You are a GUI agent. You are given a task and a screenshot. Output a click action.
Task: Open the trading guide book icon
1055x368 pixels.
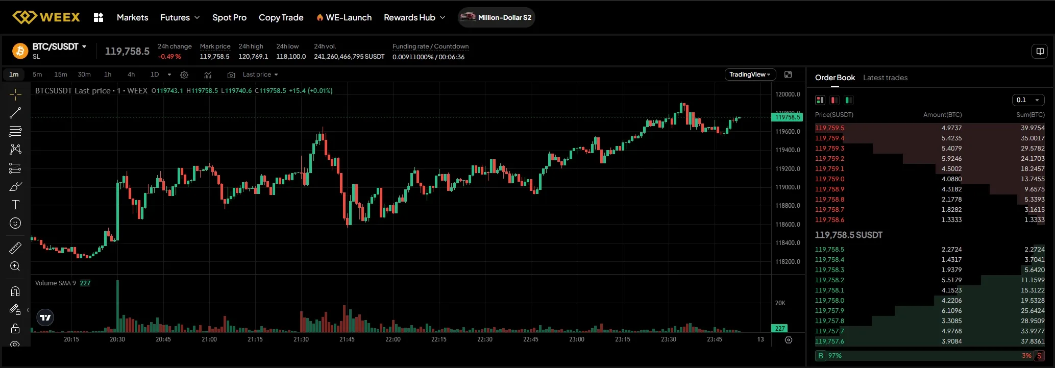click(1040, 51)
